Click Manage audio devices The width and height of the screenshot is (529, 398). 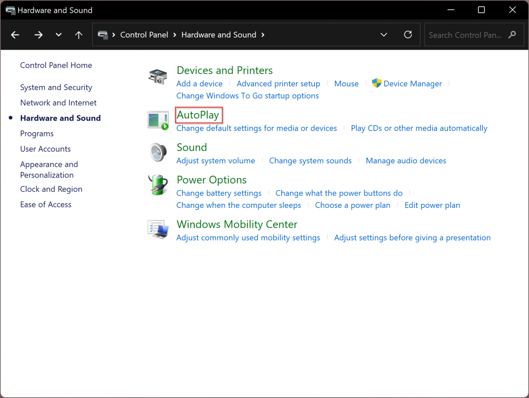point(406,161)
